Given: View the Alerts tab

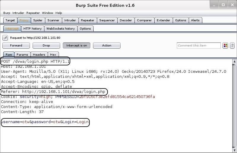Looking at the screenshot, I should [x=195, y=20].
